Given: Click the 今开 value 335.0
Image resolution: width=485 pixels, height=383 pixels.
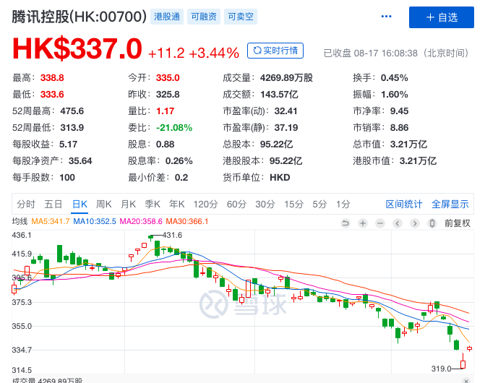Looking at the screenshot, I should pos(168,77).
